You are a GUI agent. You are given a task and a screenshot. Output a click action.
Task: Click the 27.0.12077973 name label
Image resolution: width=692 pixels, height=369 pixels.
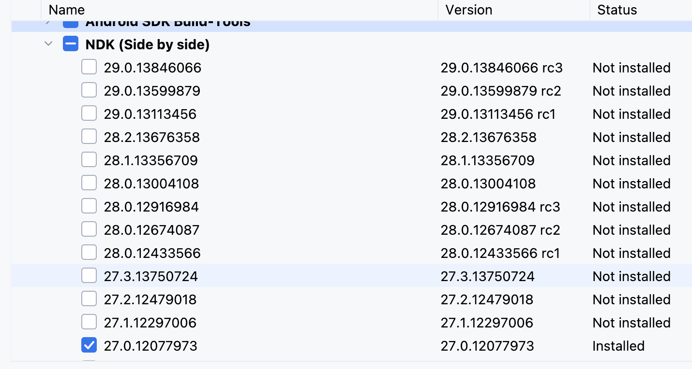(150, 346)
